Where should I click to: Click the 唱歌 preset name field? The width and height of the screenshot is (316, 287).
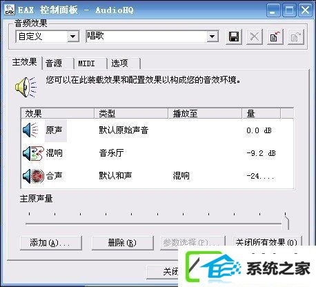(146, 37)
